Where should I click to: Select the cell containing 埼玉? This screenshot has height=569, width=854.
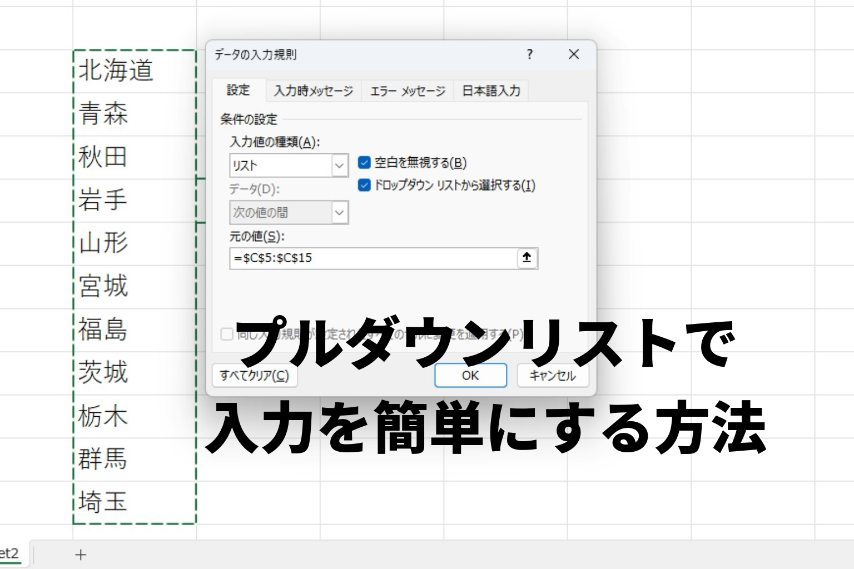point(134,502)
